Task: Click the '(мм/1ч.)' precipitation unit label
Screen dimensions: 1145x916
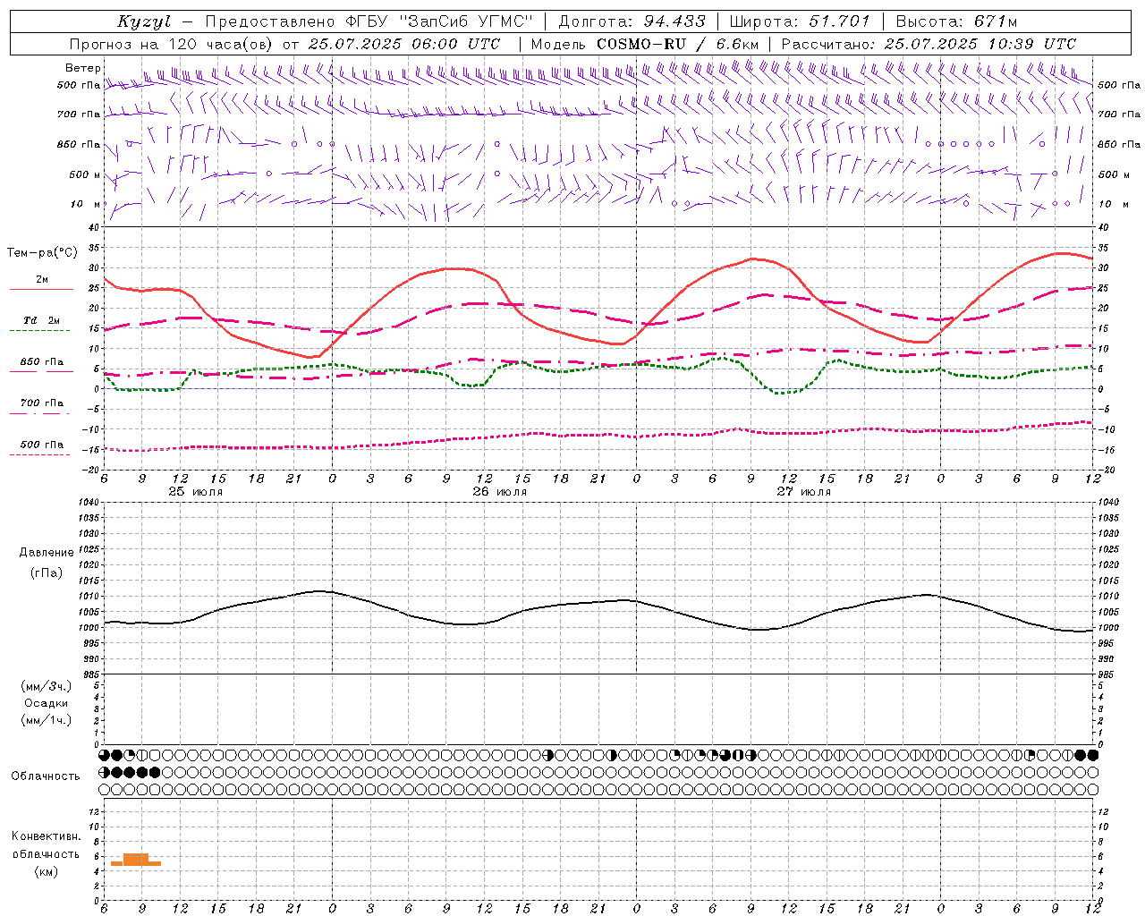Action: coord(47,720)
